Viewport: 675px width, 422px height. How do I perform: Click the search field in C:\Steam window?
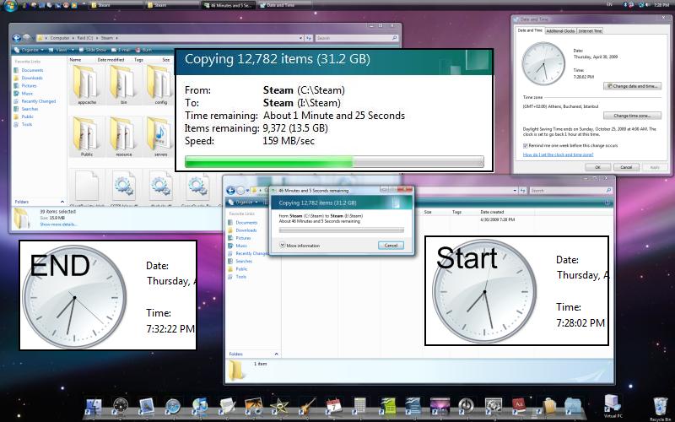coord(356,38)
